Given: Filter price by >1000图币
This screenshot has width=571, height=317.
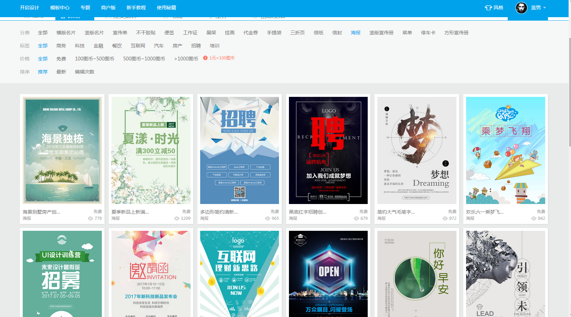Looking at the screenshot, I should pos(186,59).
